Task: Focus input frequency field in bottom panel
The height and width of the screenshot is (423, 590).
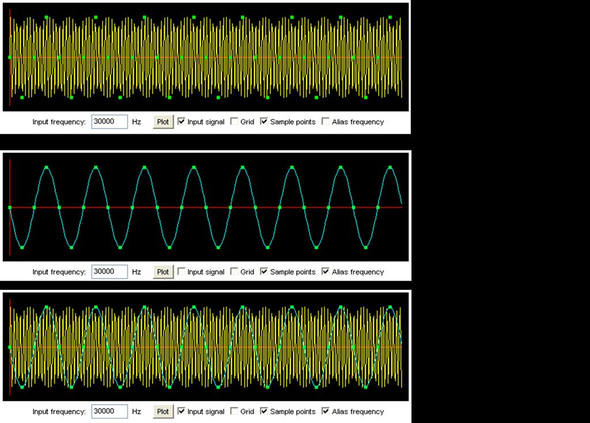Action: coord(109,411)
